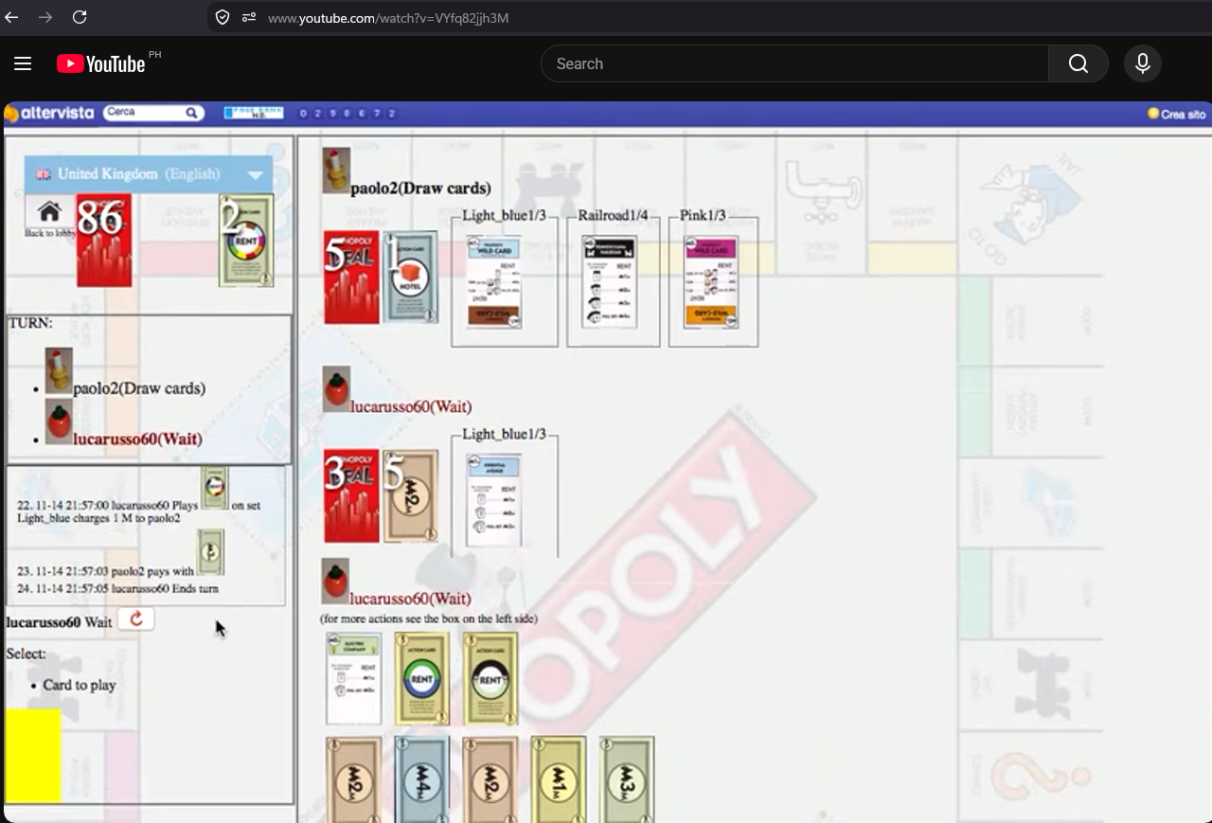1212x823 pixels.
Task: Click the red draw deck showing 86
Action: (103, 241)
